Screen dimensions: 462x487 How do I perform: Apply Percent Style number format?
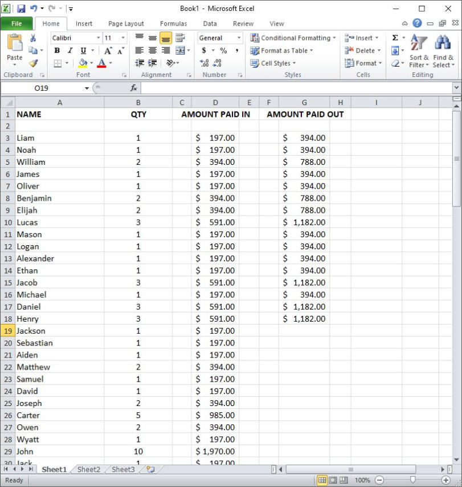tap(223, 51)
